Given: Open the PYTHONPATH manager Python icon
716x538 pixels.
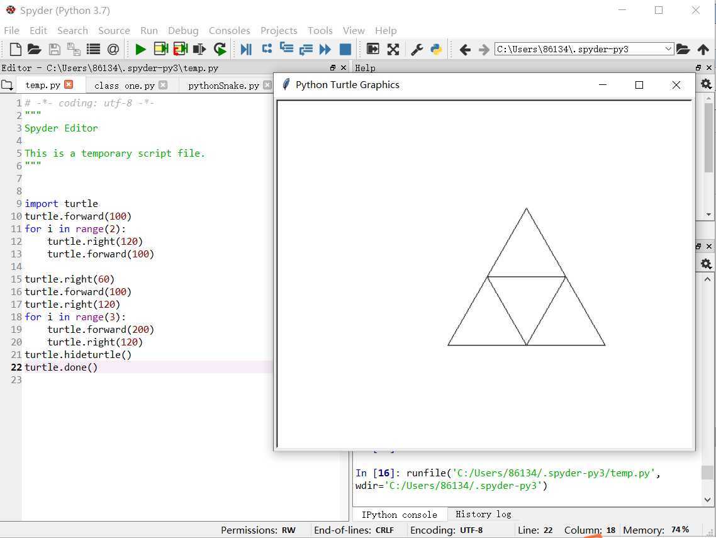Looking at the screenshot, I should pyautogui.click(x=436, y=49).
